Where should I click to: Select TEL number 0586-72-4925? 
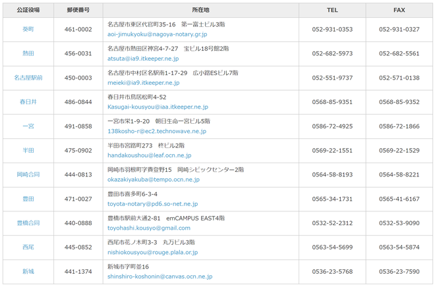332,126
